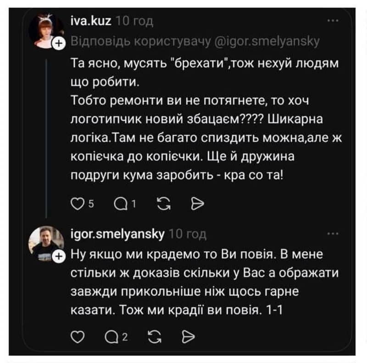Screen dimensions: 367x363
Task: Repost the iva.kuz reply
Action: [161, 202]
